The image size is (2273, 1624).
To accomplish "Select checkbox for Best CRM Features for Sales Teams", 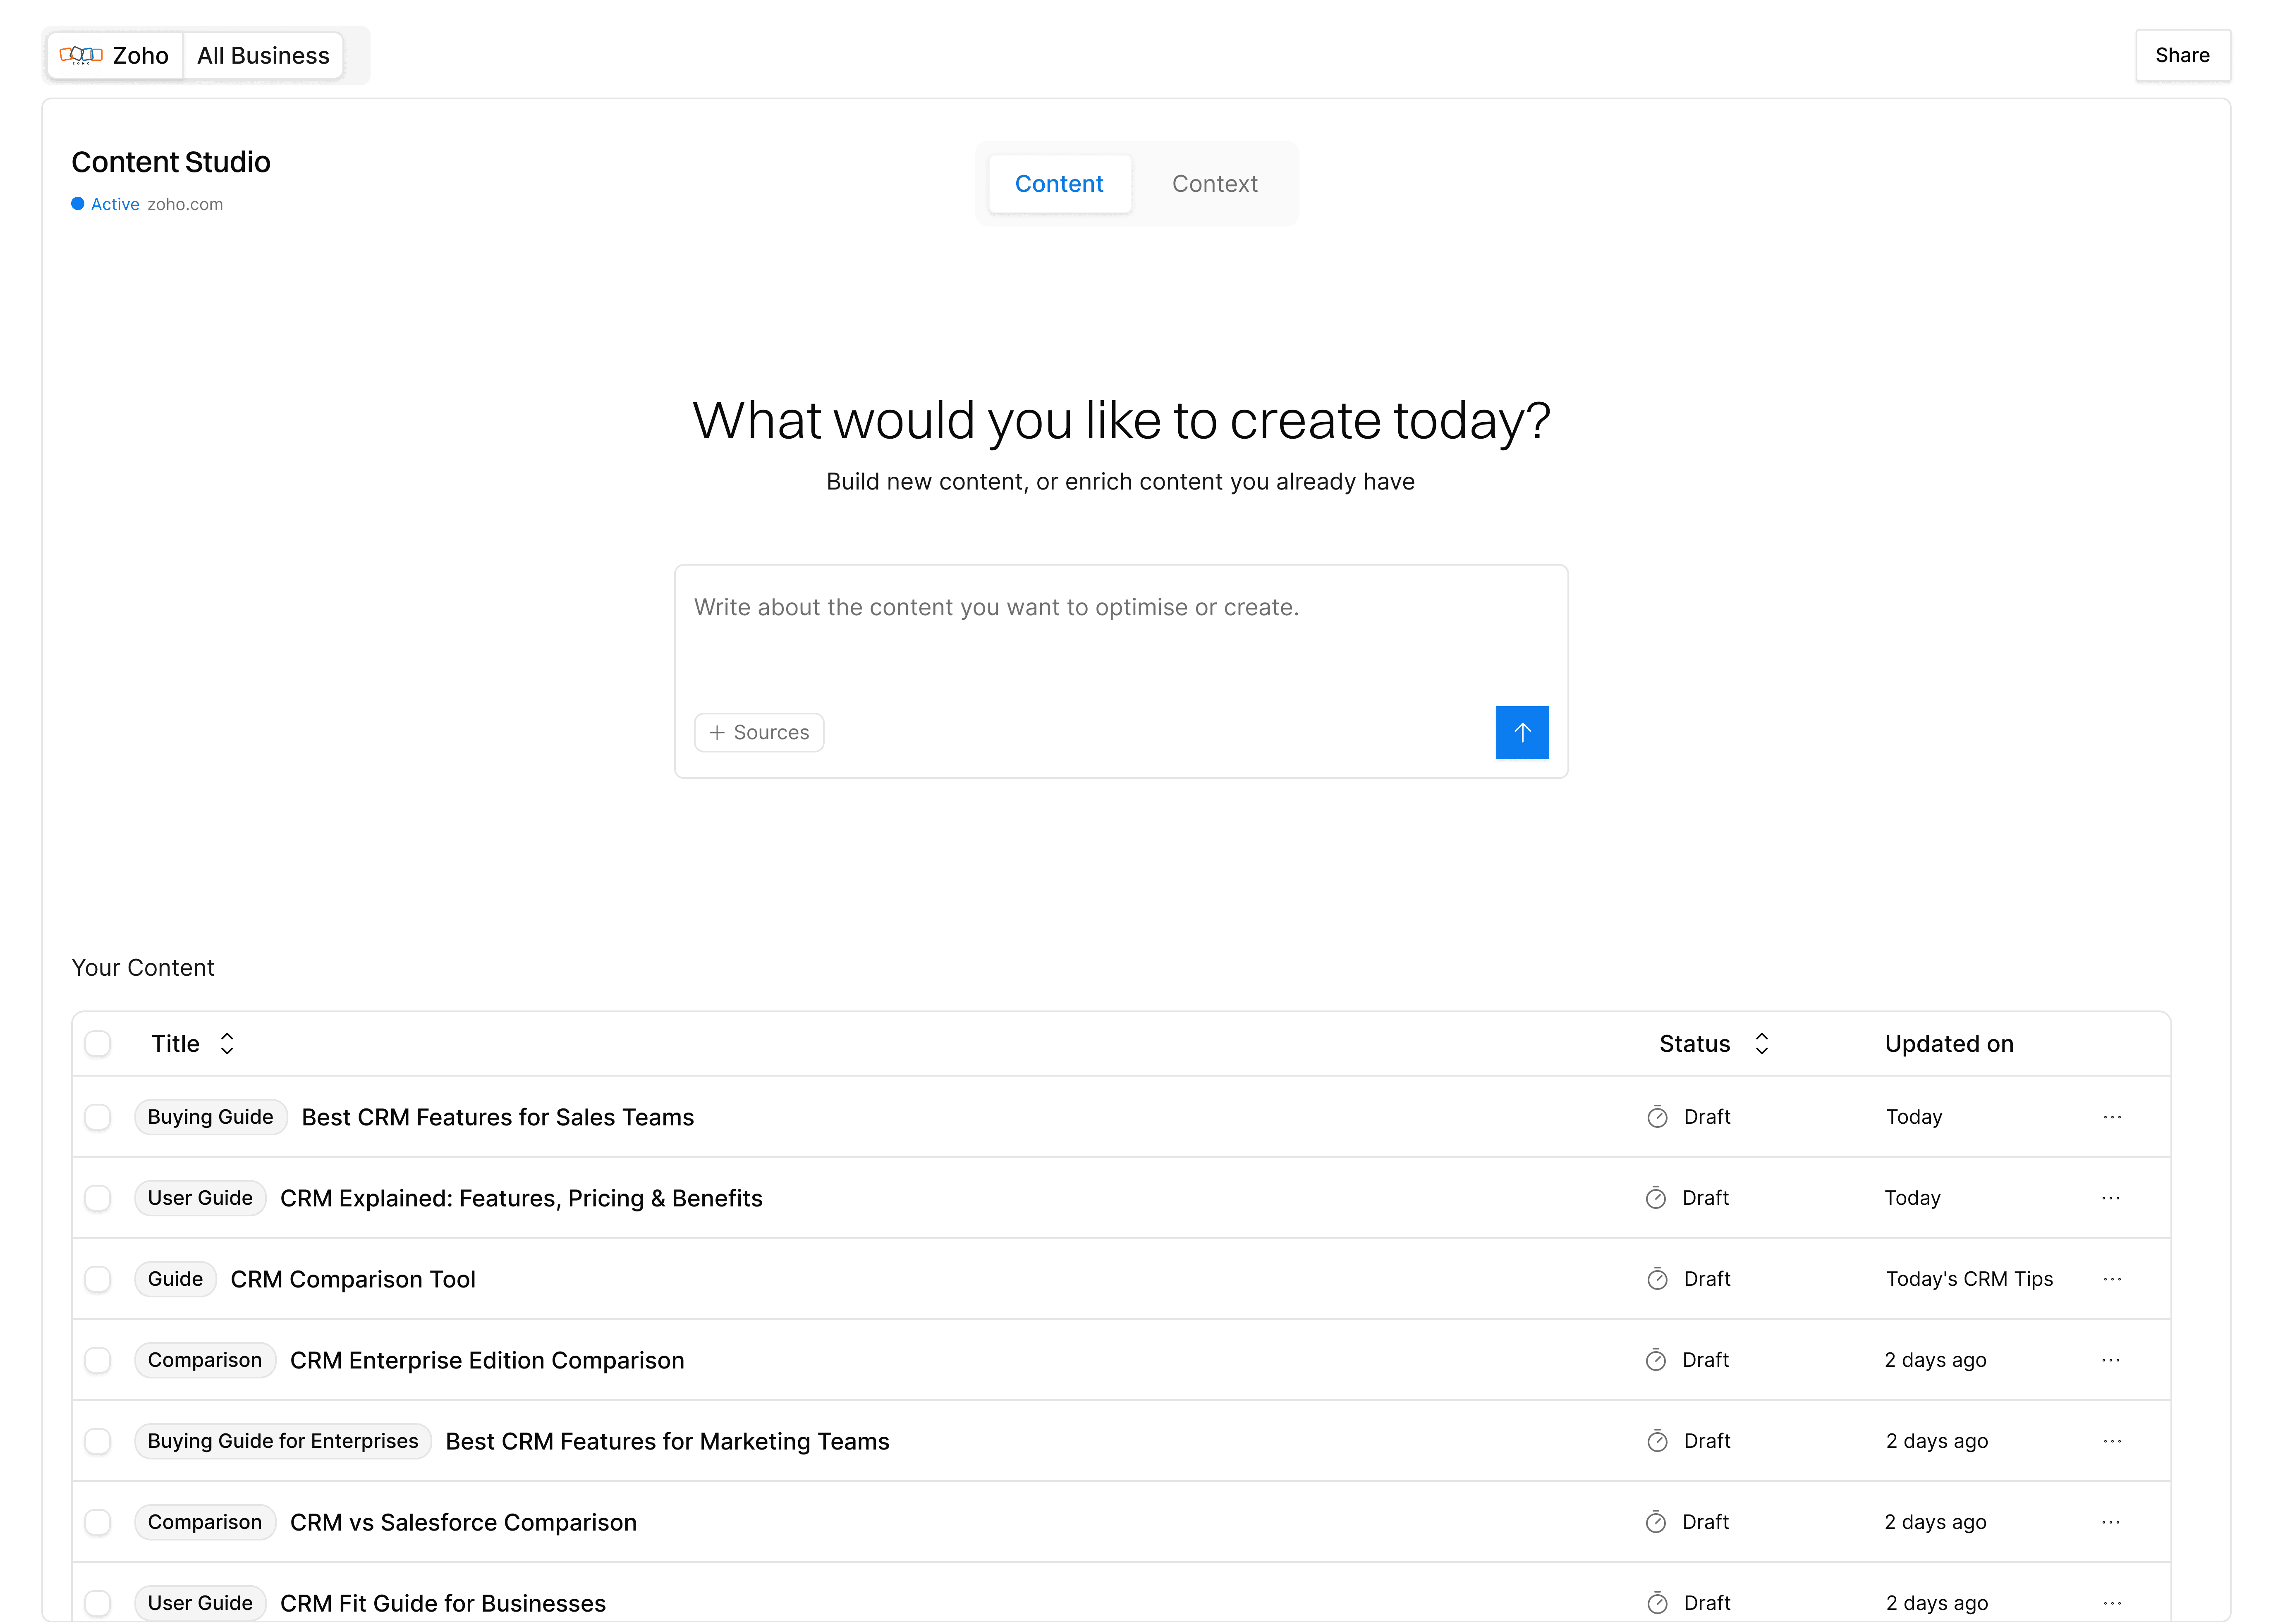I will pyautogui.click(x=98, y=1117).
